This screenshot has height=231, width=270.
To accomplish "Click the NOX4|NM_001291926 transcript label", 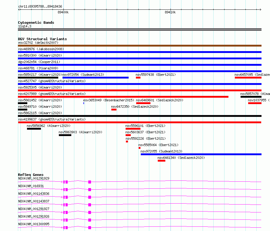I will 34,216.
